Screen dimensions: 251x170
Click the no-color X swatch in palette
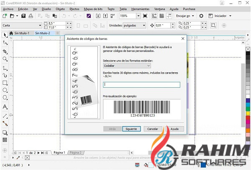click(248, 49)
